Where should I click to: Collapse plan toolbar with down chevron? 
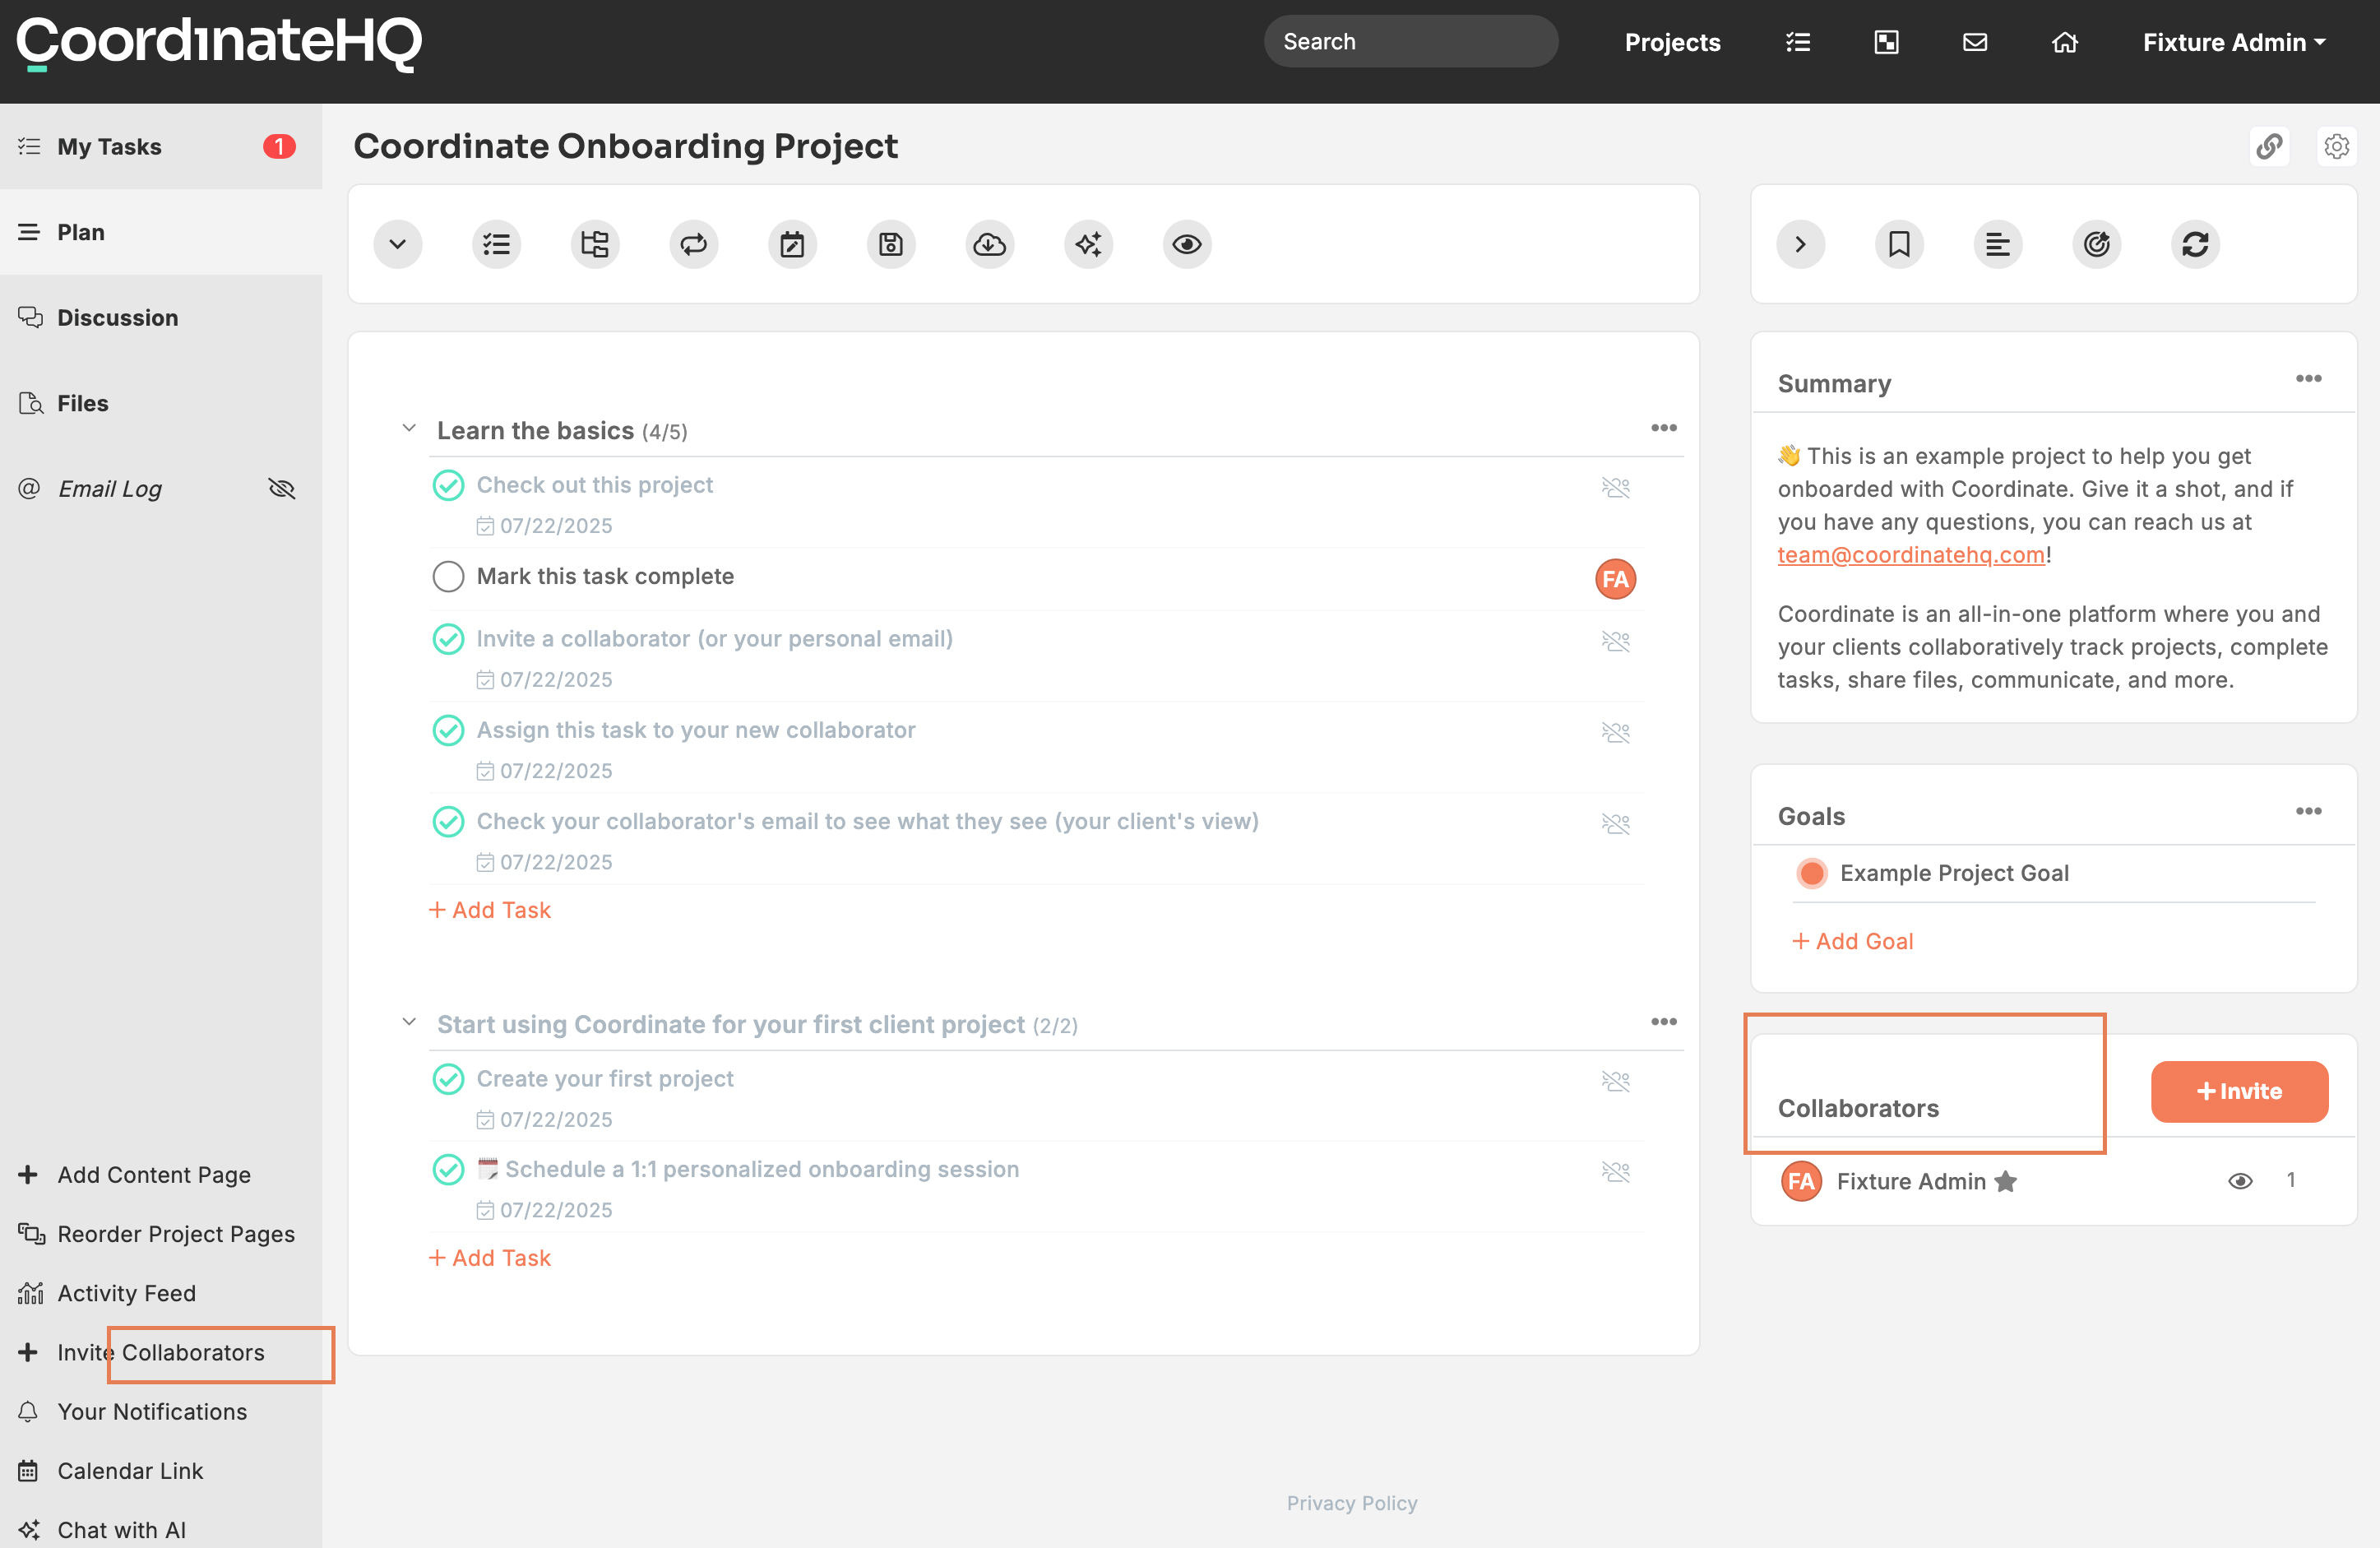point(397,244)
